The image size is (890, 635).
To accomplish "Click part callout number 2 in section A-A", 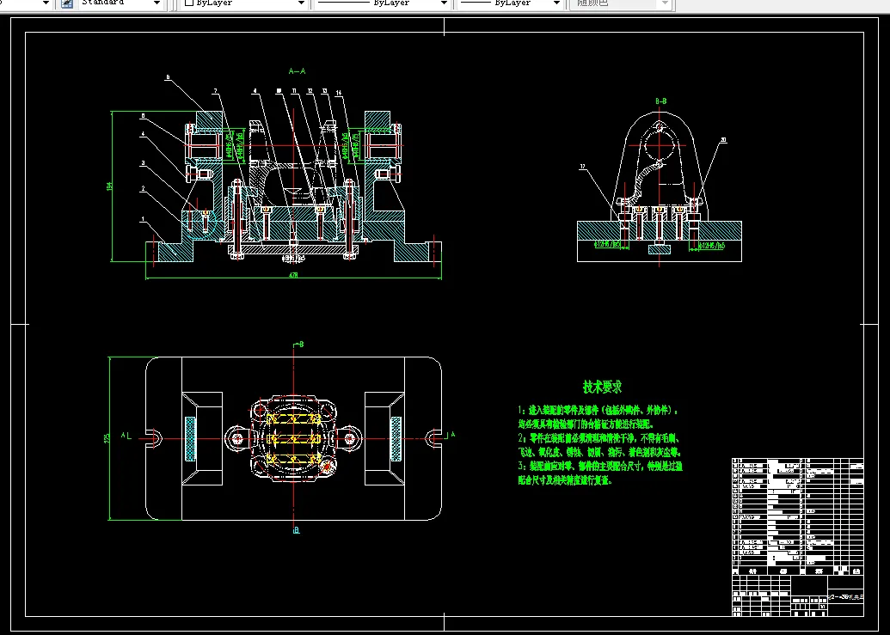I will click(x=143, y=189).
